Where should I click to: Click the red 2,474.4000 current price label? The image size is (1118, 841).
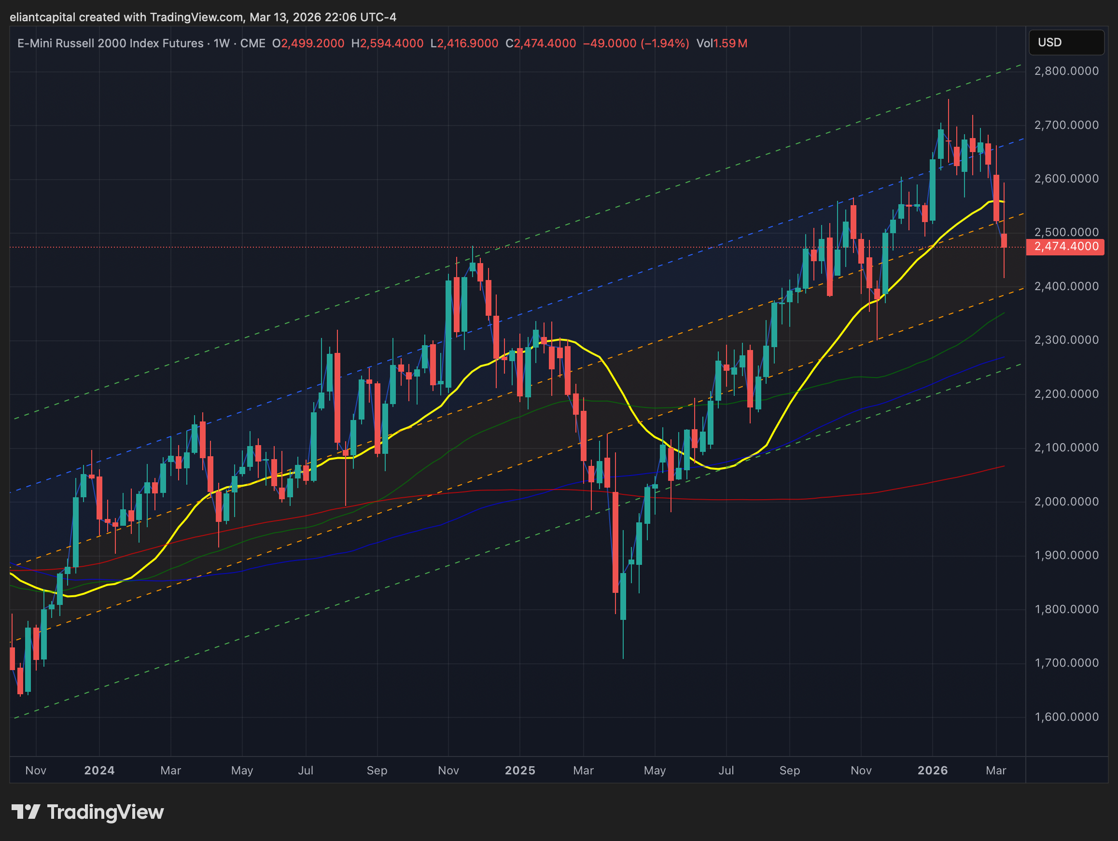pyautogui.click(x=1065, y=247)
